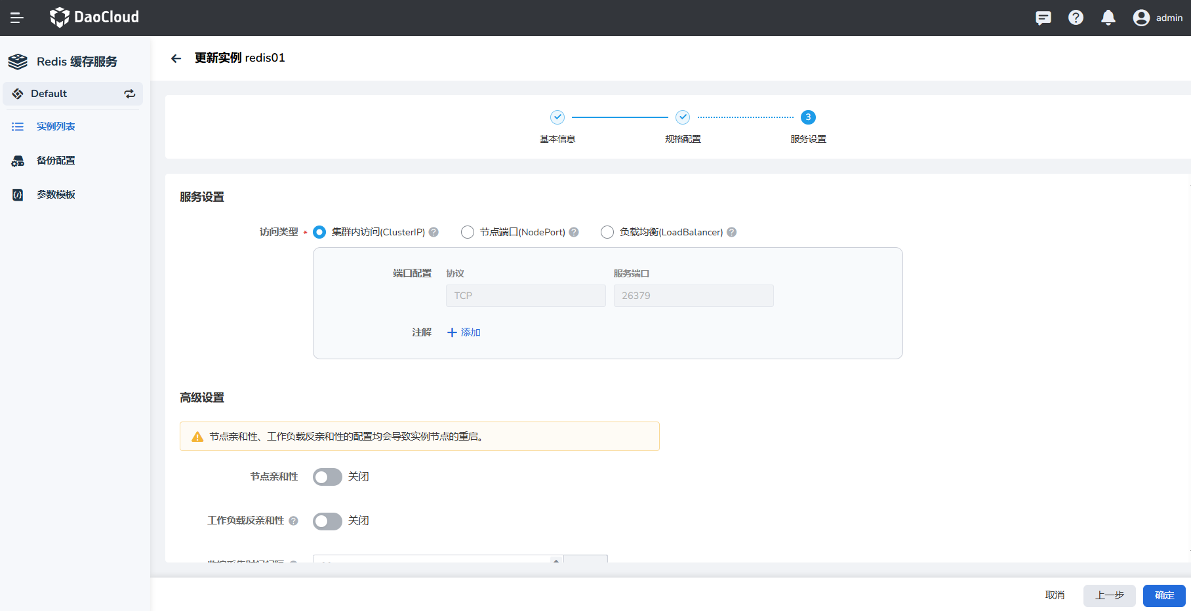Click 添加 to add an annotation
The height and width of the screenshot is (611, 1191).
(464, 332)
